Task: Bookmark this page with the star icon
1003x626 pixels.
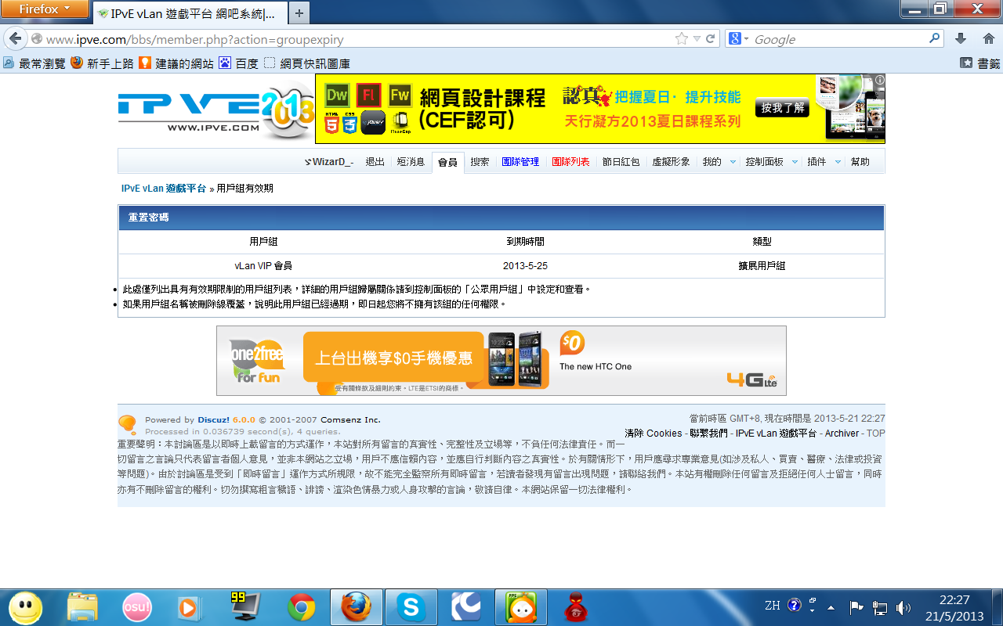Action: tap(682, 38)
